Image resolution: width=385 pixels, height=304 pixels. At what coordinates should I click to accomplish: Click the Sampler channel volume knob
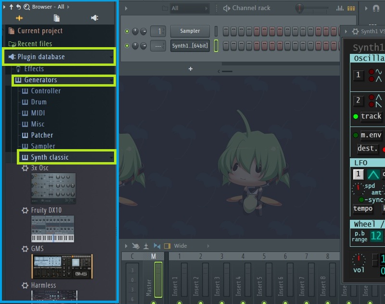click(143, 31)
